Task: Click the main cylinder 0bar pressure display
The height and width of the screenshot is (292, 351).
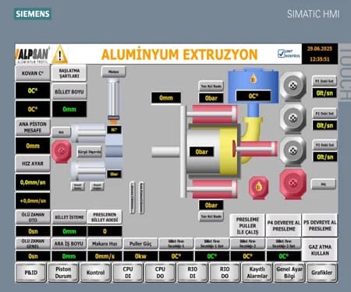Action: point(201,152)
